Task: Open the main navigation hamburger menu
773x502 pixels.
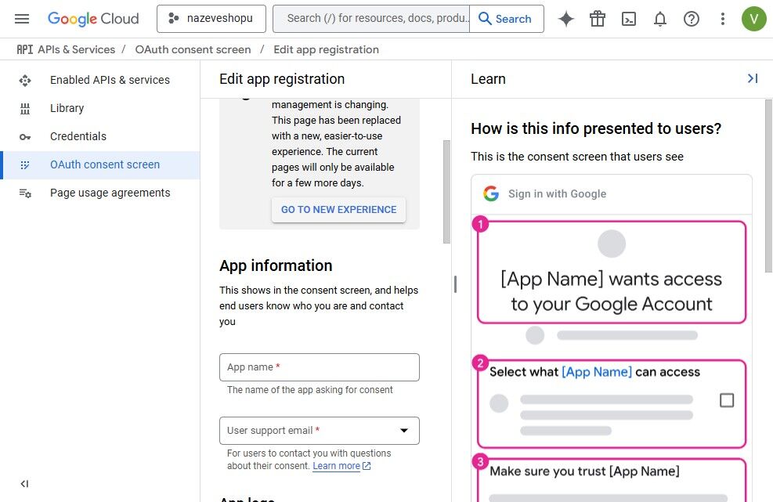Action: coord(22,19)
